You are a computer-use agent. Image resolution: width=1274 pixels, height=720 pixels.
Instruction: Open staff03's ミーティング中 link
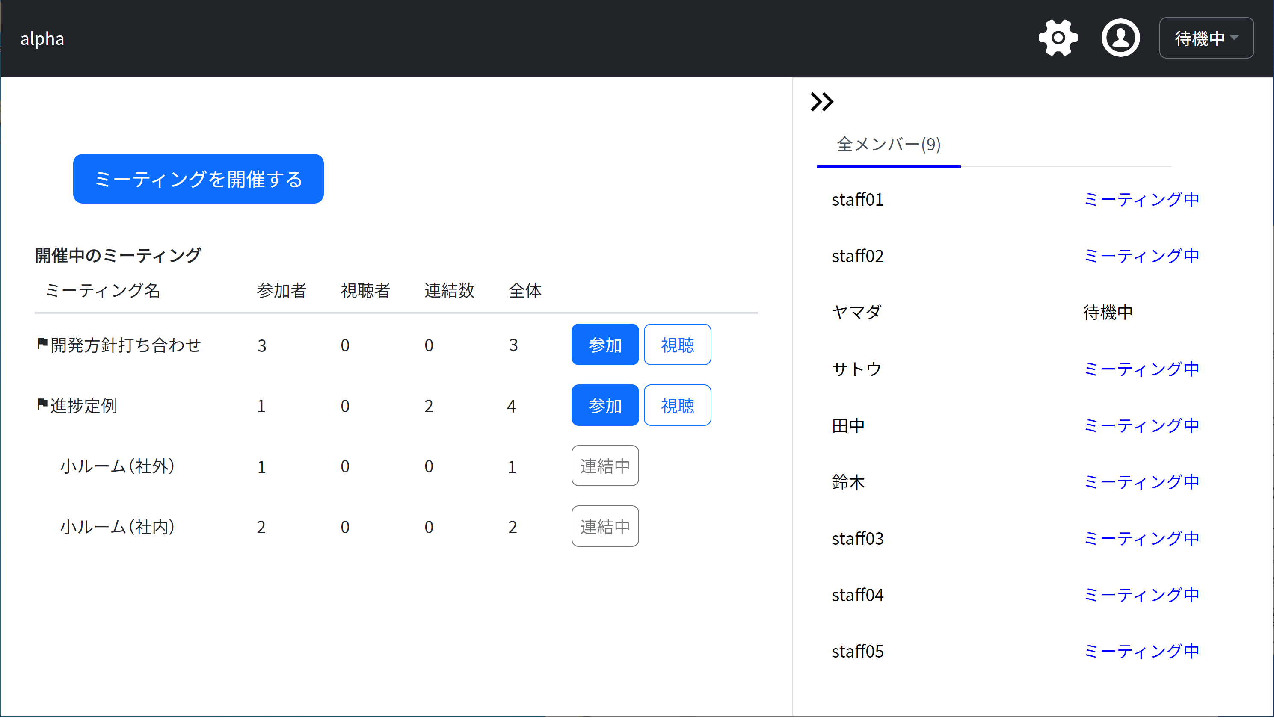pos(1141,539)
